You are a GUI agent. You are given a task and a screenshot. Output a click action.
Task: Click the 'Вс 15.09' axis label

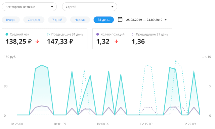[x=146, y=124]
